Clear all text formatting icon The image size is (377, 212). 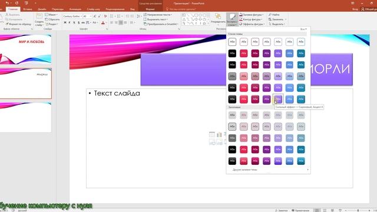(x=105, y=16)
